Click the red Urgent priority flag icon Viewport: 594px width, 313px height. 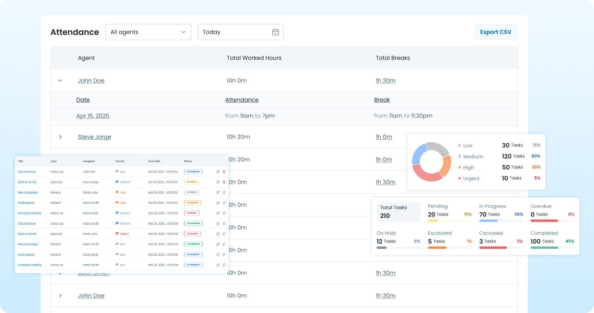(x=117, y=234)
